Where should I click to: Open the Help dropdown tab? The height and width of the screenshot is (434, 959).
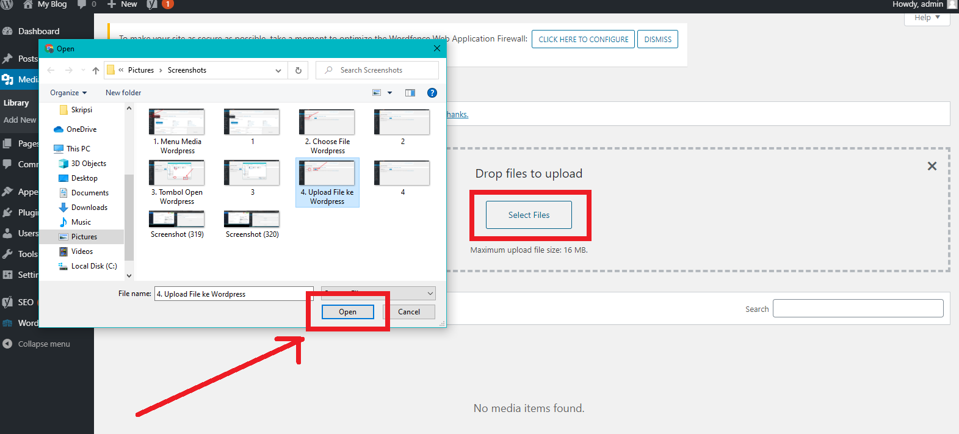click(927, 18)
